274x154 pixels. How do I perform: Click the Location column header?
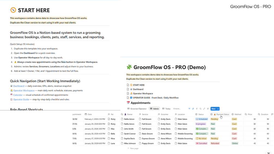pyautogui.click(x=179, y=114)
